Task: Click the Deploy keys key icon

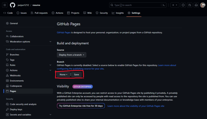Action: tap(7, 109)
